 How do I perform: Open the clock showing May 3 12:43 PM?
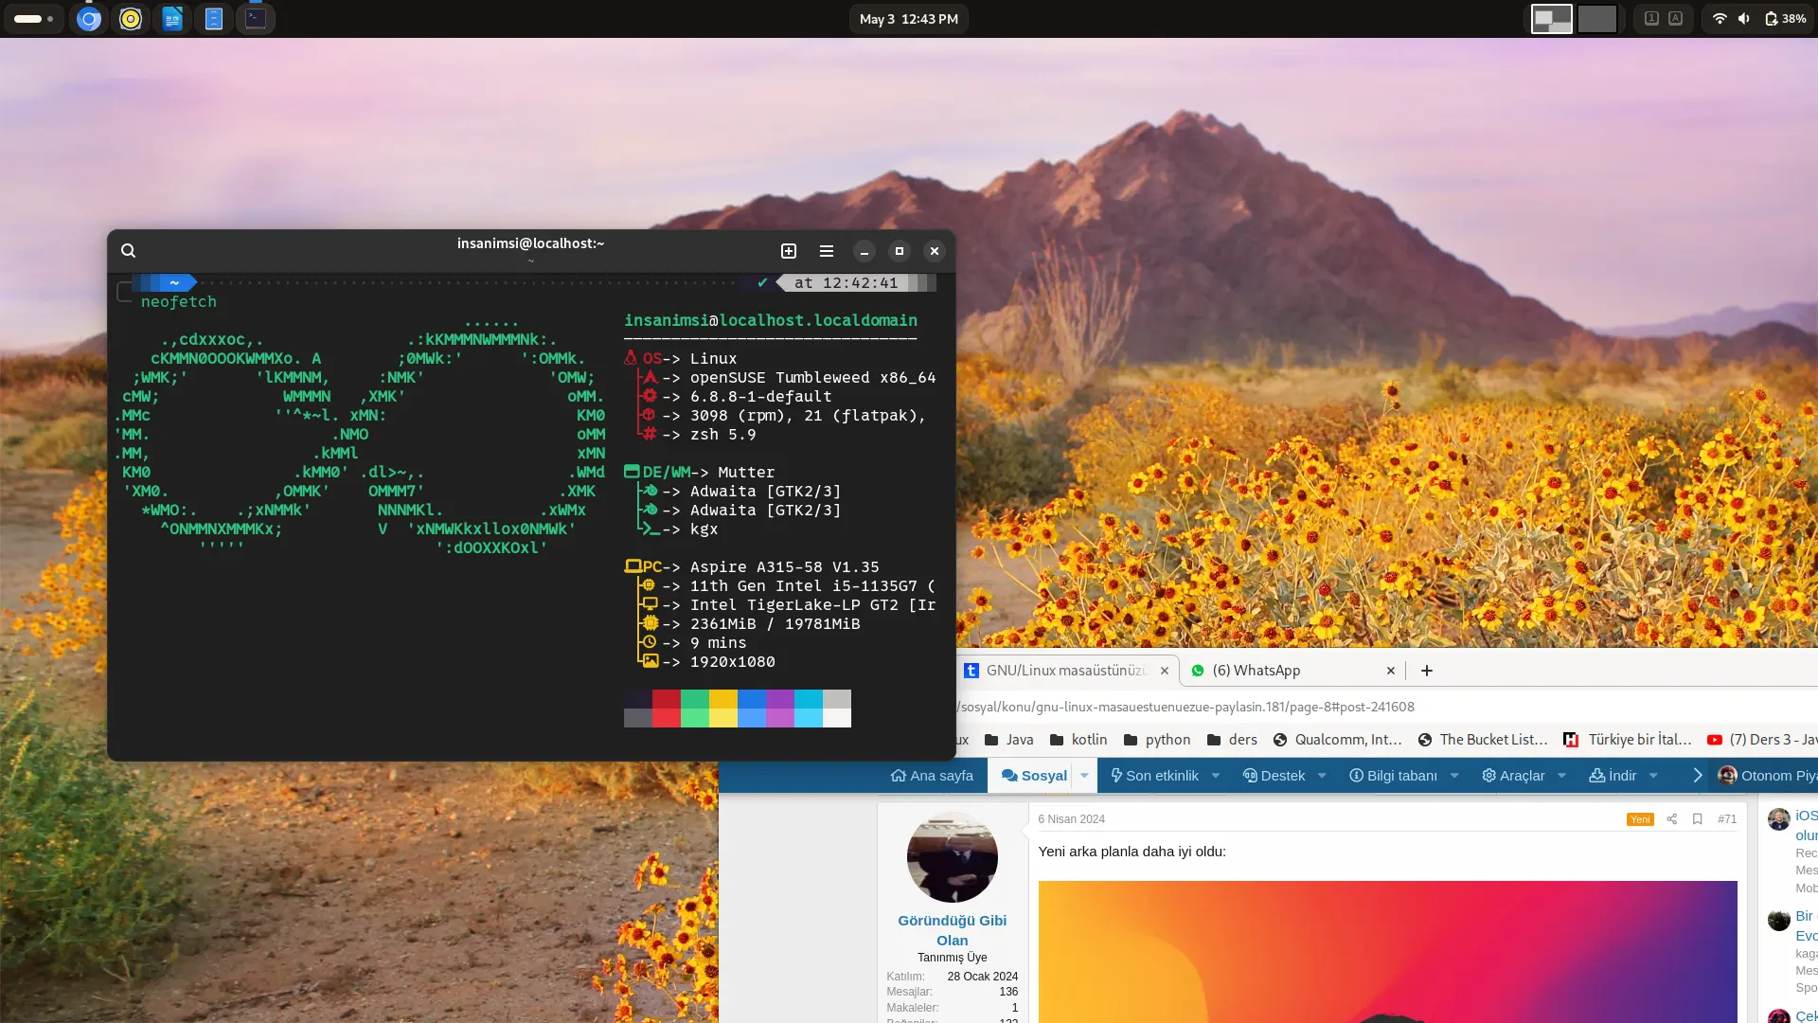click(908, 19)
